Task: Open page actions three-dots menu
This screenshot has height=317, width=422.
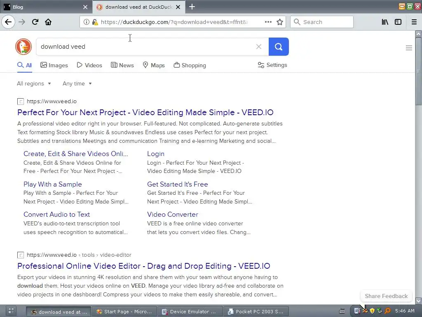Action: [268, 22]
